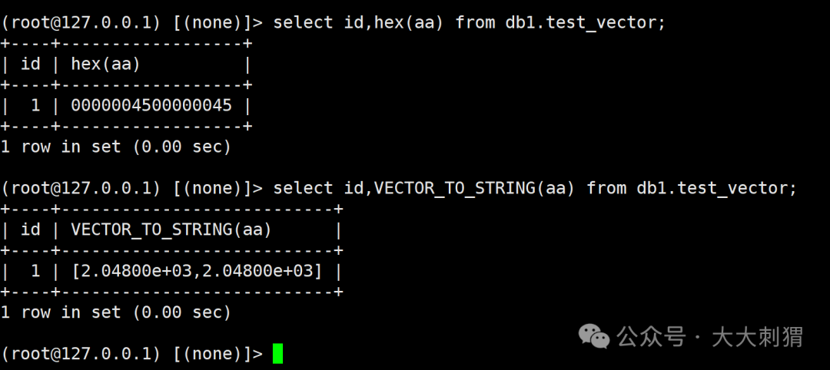Viewport: 830px width, 370px height.
Task: Click db1.test_vector in the second query
Action: (x=716, y=188)
